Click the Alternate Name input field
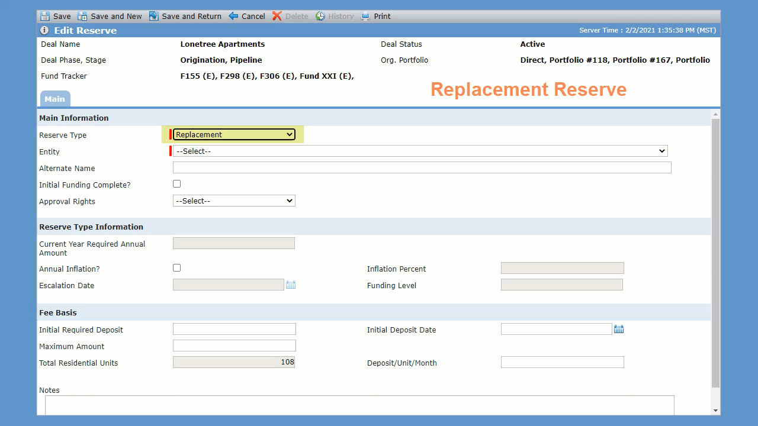This screenshot has width=758, height=426. pyautogui.click(x=422, y=167)
